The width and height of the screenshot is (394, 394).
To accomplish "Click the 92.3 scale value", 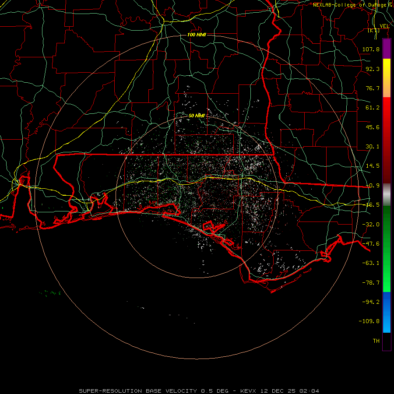I will [373, 69].
